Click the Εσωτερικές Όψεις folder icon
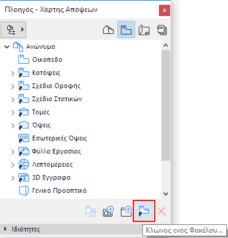The height and width of the screenshot is (238, 228). pyautogui.click(x=24, y=138)
